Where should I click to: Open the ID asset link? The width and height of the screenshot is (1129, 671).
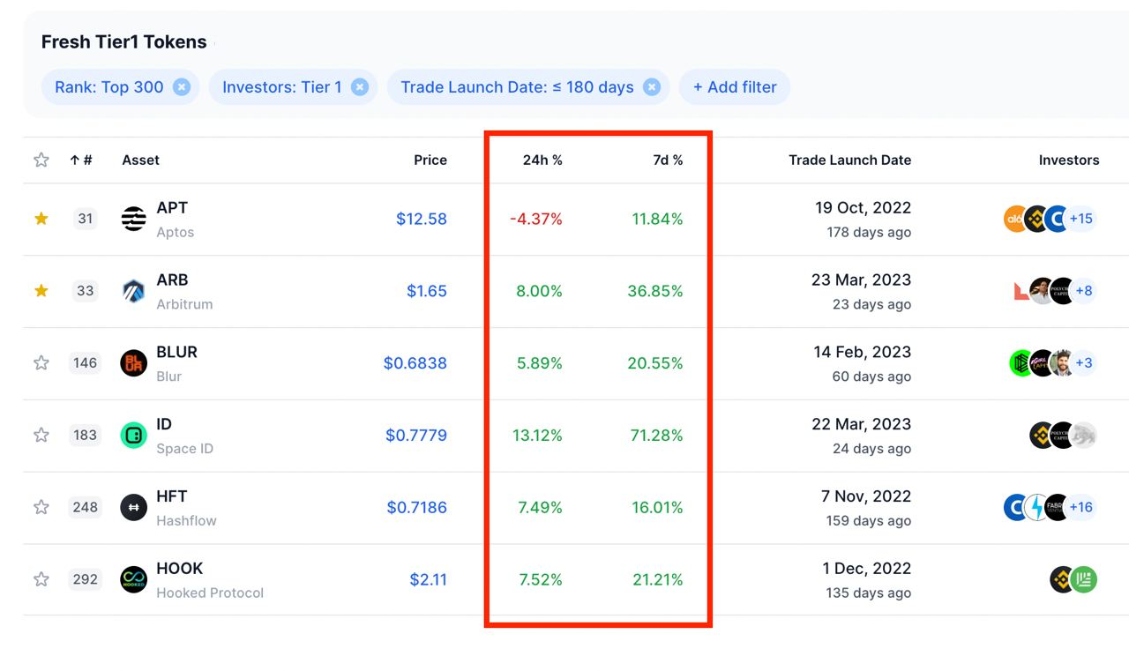(164, 424)
